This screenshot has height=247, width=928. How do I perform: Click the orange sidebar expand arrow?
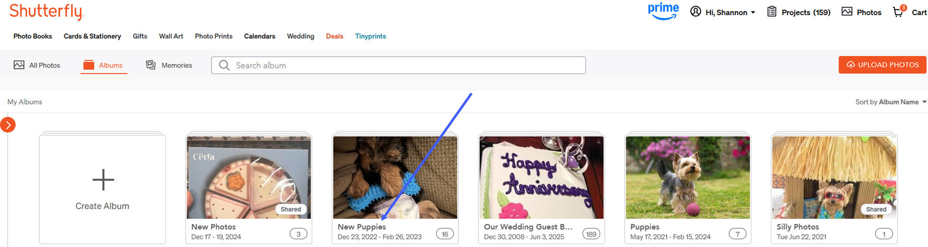[x=8, y=125]
